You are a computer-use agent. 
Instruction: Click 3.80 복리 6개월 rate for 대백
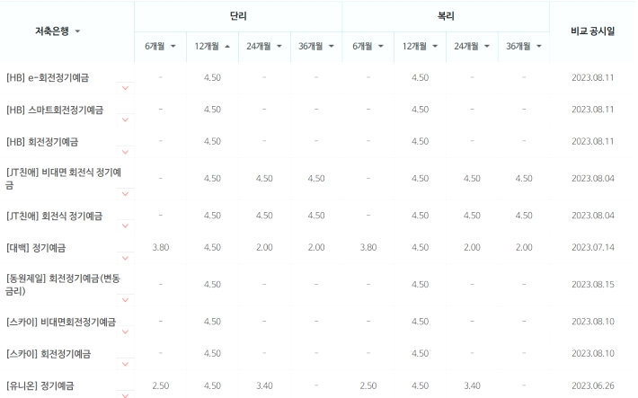pos(368,247)
